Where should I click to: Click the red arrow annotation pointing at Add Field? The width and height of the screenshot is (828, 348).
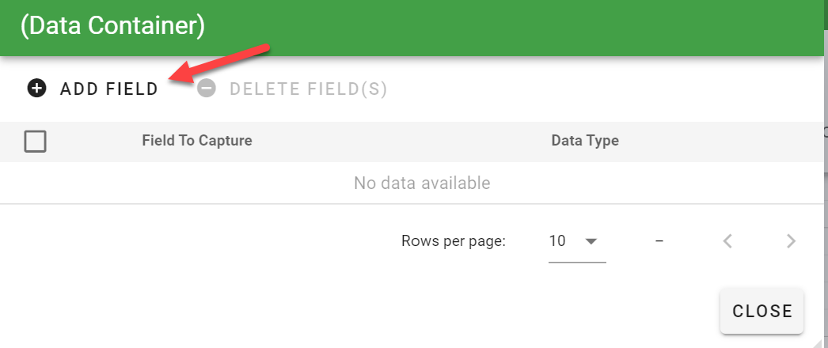point(226,62)
